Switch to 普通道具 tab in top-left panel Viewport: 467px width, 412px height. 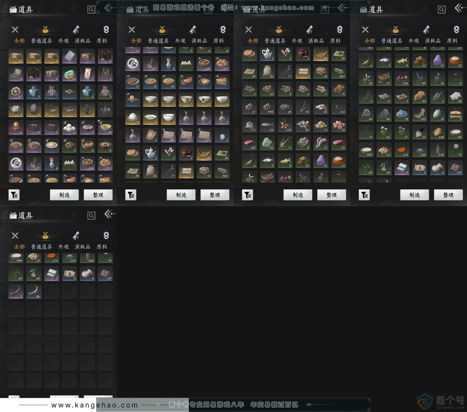[x=41, y=41]
